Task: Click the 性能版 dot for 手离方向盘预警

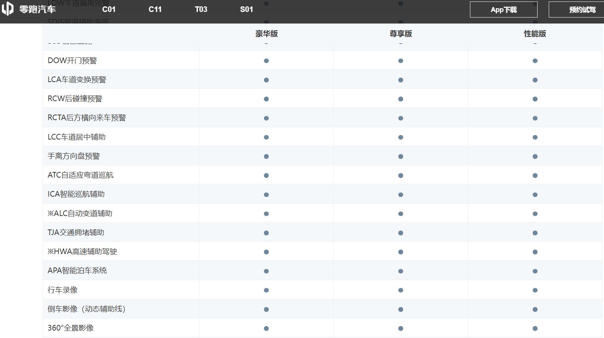Action: (x=535, y=156)
